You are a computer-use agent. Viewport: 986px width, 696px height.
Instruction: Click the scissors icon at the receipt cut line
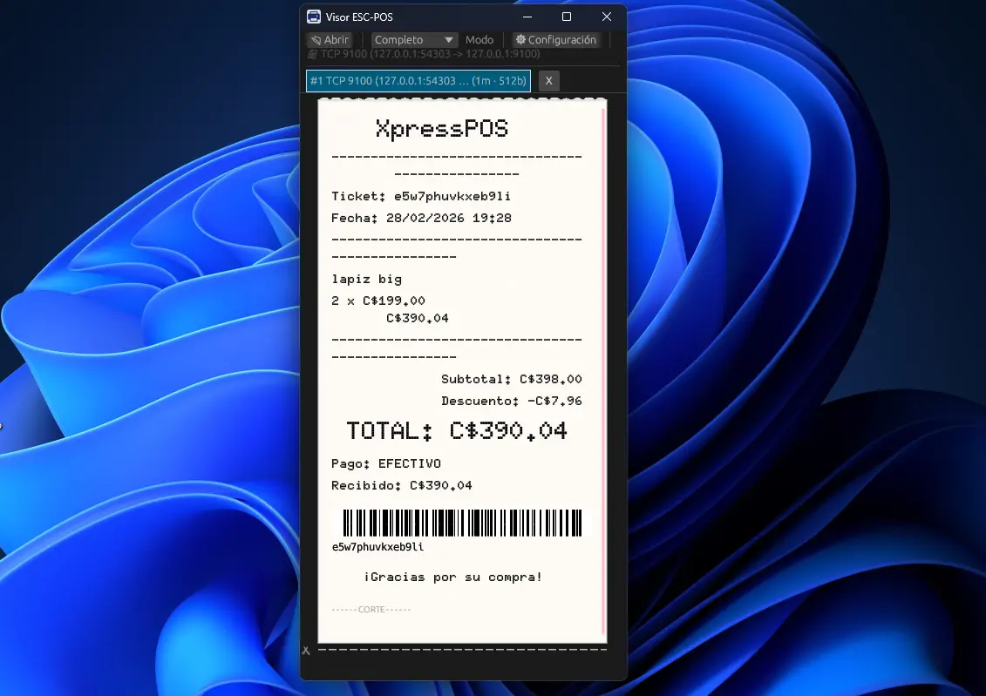[306, 650]
